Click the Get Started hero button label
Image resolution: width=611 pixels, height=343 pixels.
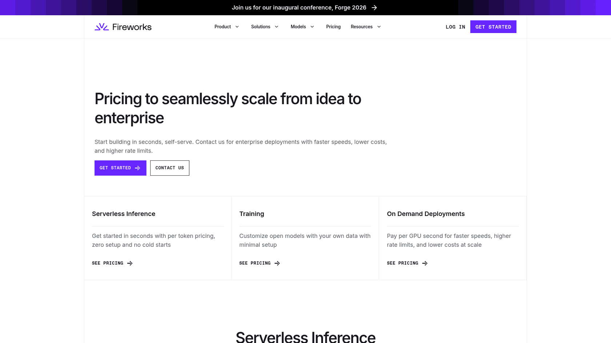pos(115,168)
